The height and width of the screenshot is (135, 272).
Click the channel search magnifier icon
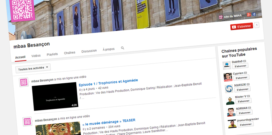pos(122,48)
